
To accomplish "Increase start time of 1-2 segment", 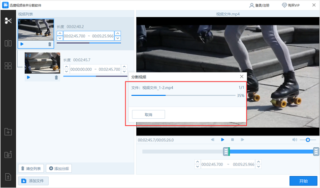I will (66, 67).
